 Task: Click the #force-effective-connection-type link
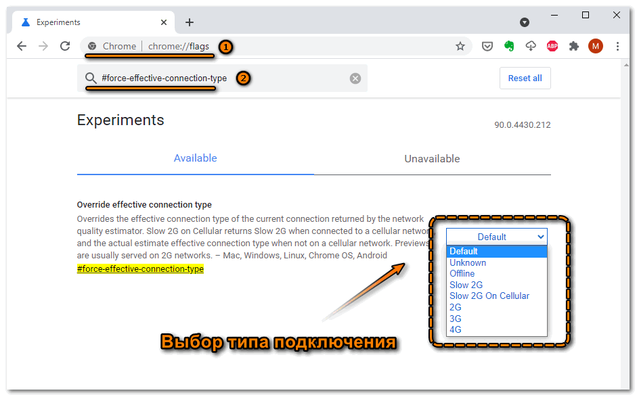coord(140,269)
